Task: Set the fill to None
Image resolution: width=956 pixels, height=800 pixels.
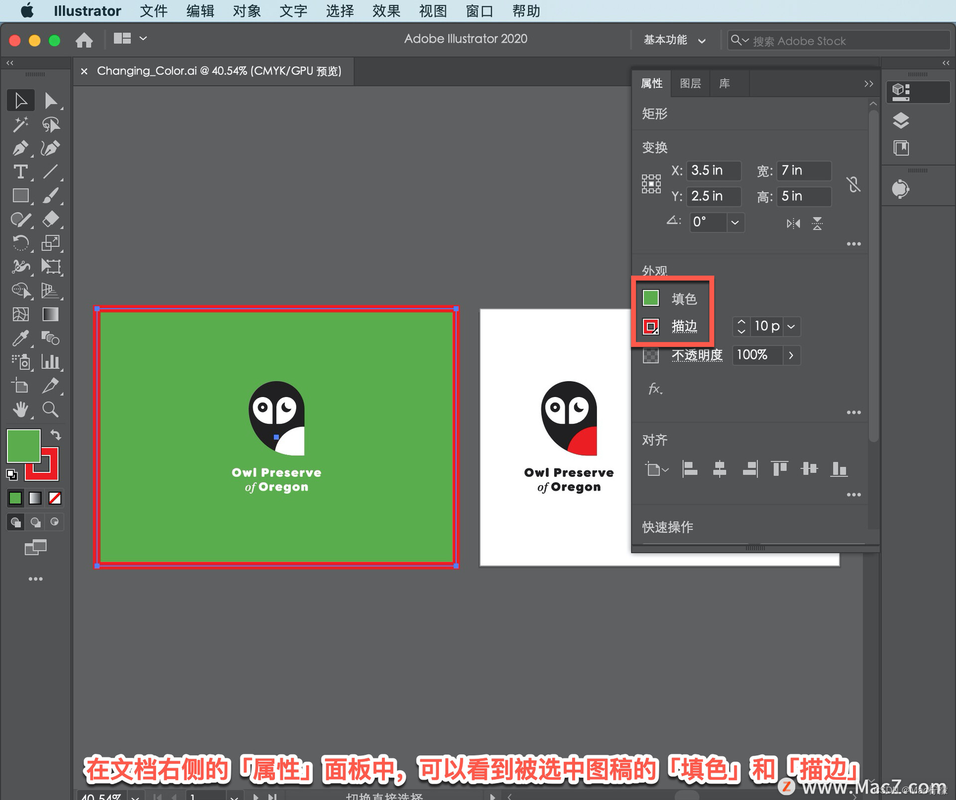Action: click(55, 498)
